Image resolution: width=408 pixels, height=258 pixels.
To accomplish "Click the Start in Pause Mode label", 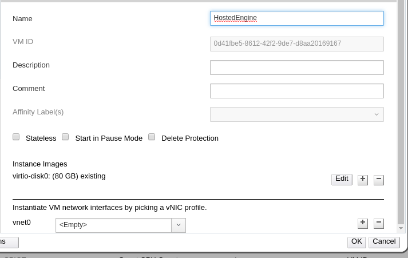I will (x=109, y=138).
